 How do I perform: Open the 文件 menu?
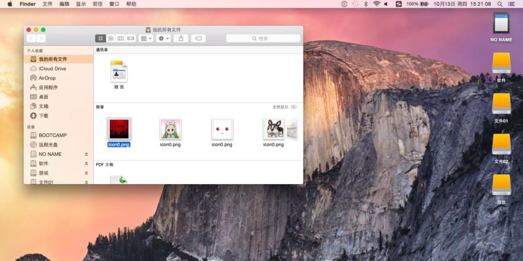pos(47,4)
